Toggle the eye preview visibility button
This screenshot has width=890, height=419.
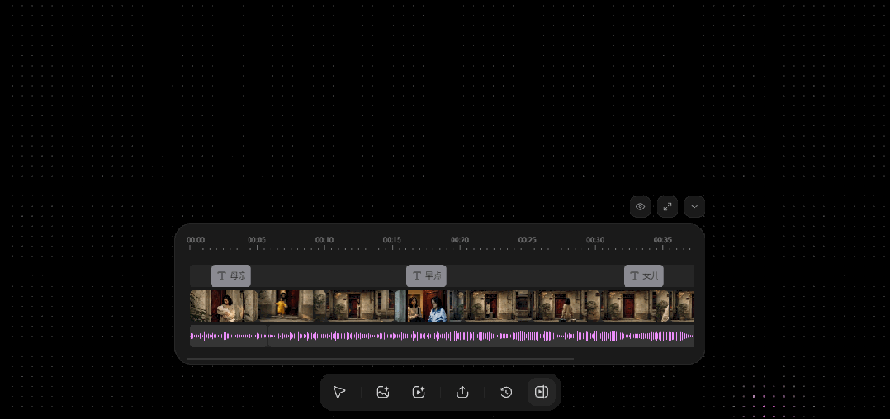(x=641, y=207)
